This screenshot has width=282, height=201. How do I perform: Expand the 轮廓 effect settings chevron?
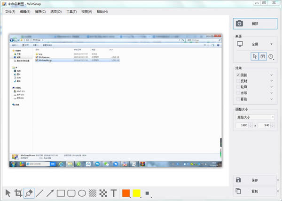coord(272,87)
